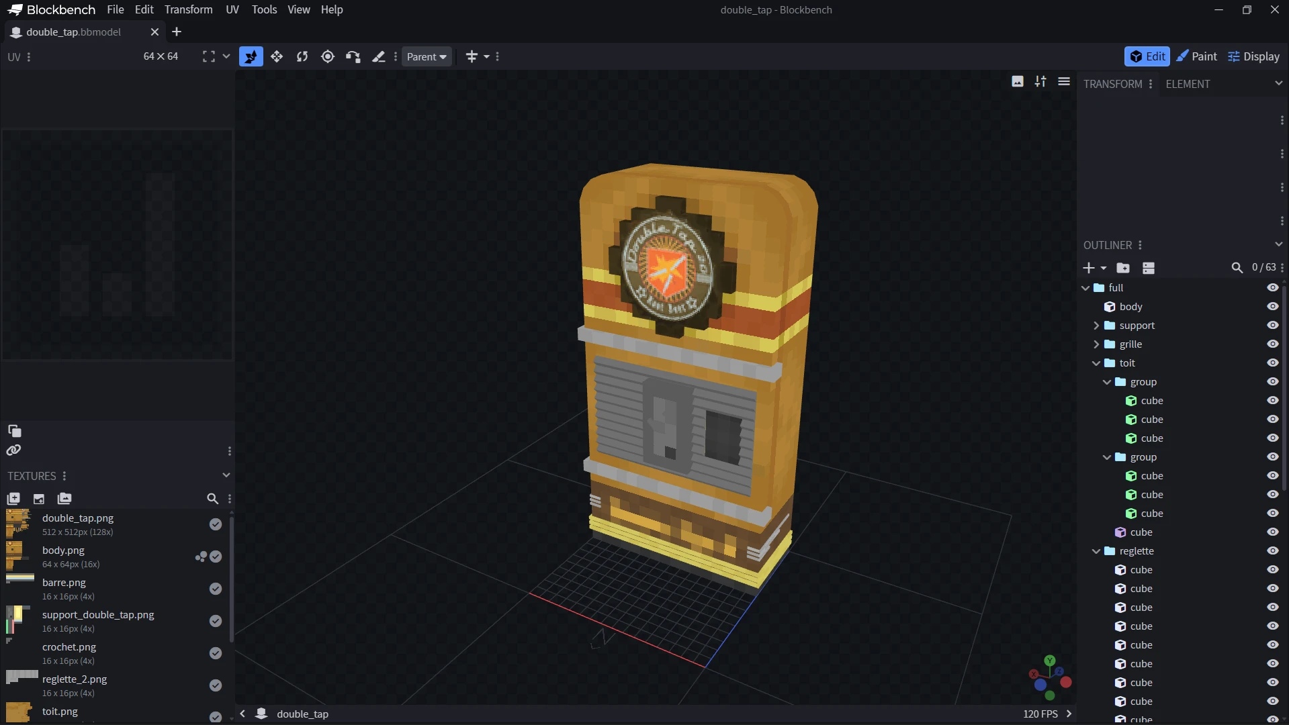This screenshot has height=725, width=1289.
Task: Search the outliner elements
Action: [1237, 268]
